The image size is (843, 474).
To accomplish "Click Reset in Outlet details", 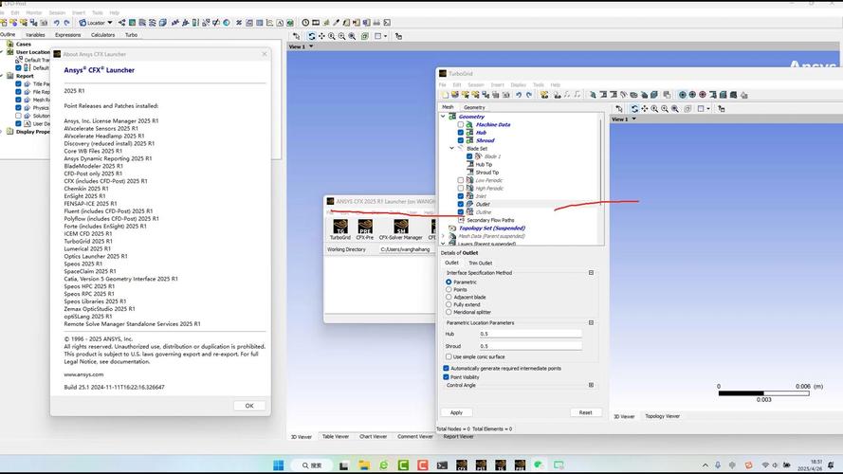I will tap(585, 412).
